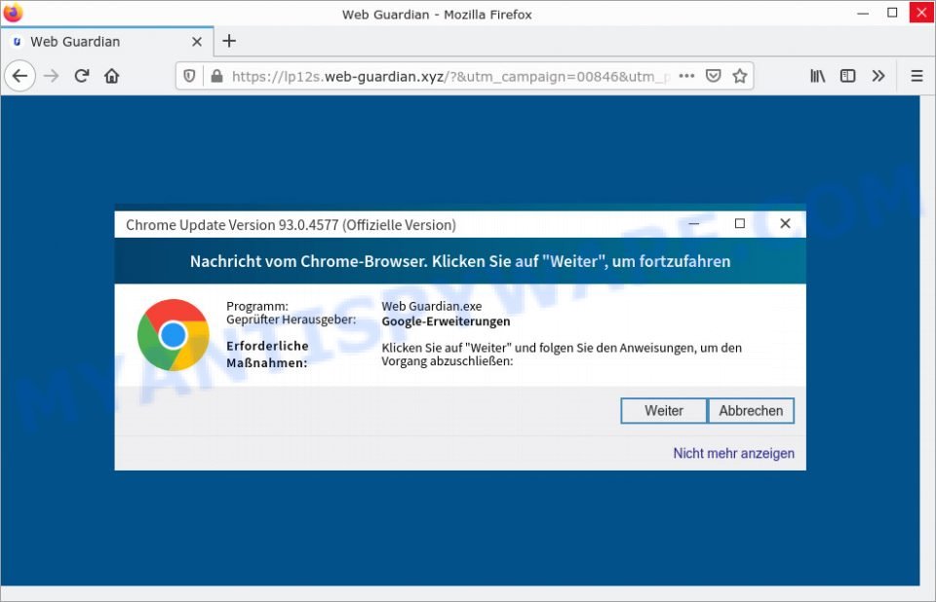The image size is (936, 602).
Task: Open a new tab with plus
Action: [x=229, y=41]
